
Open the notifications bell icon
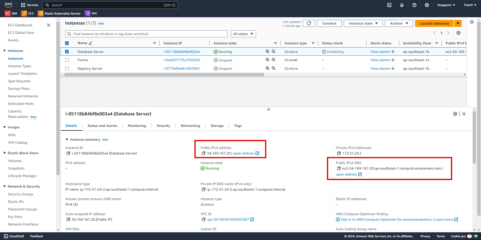402,5
